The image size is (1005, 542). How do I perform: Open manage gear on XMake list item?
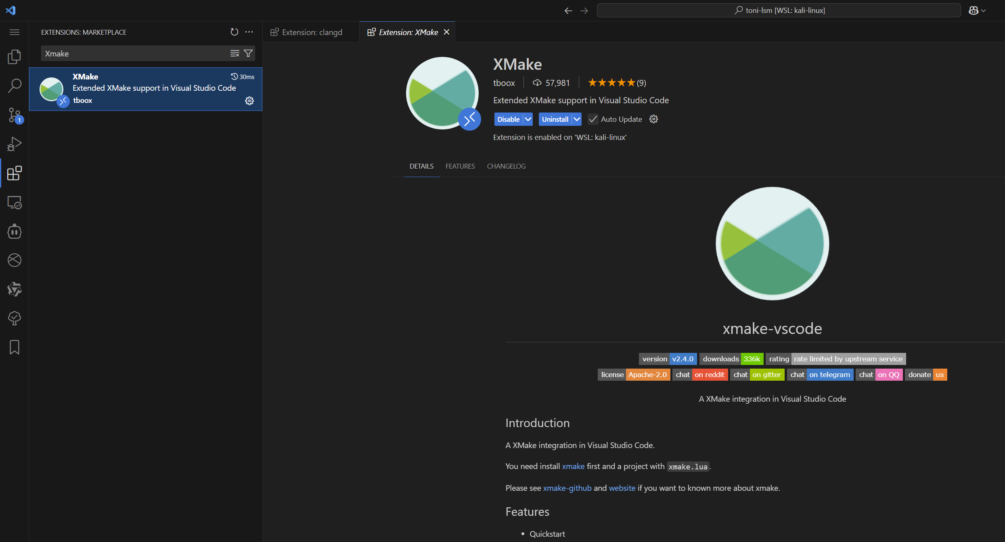(x=249, y=101)
